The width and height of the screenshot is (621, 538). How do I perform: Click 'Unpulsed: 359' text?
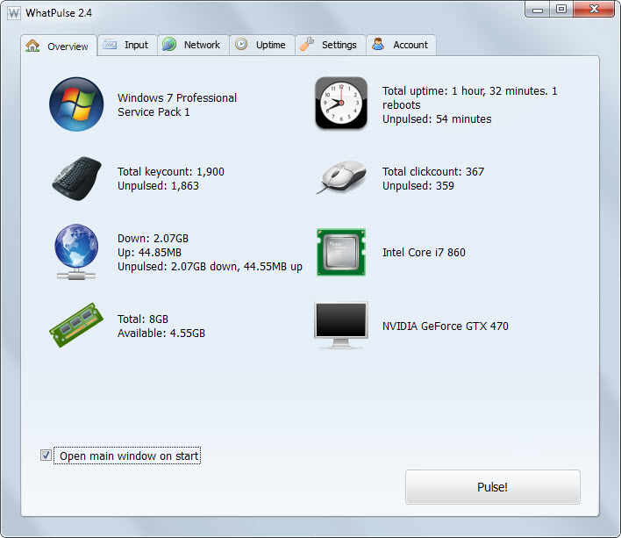418,186
